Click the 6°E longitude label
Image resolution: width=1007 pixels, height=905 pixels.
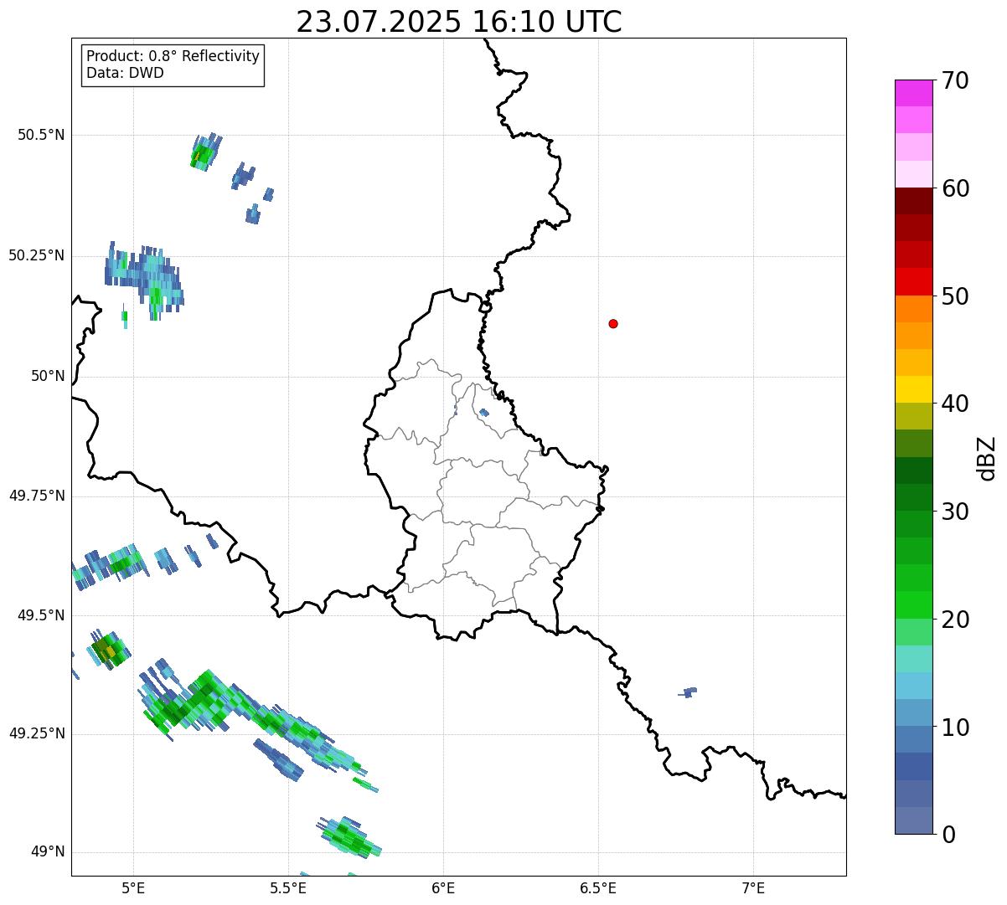(x=443, y=887)
